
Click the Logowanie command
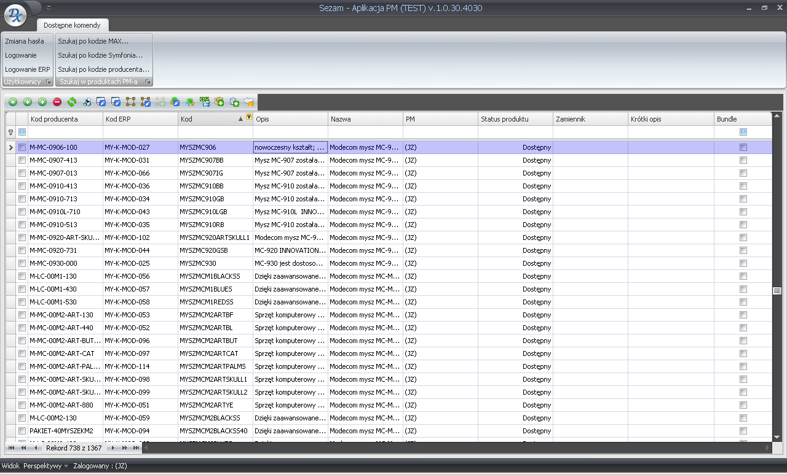[x=21, y=55]
